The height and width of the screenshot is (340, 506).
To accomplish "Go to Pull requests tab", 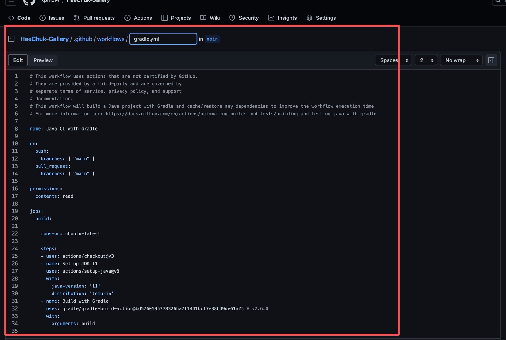I will [94, 18].
